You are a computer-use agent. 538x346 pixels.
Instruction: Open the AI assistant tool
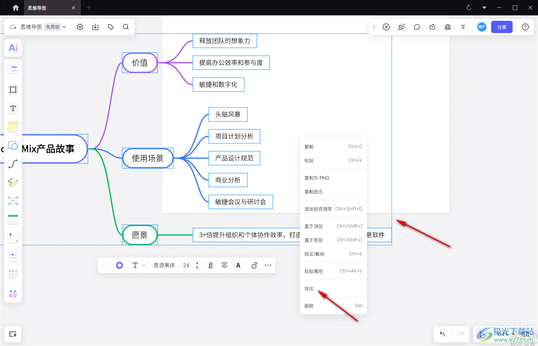pos(13,48)
